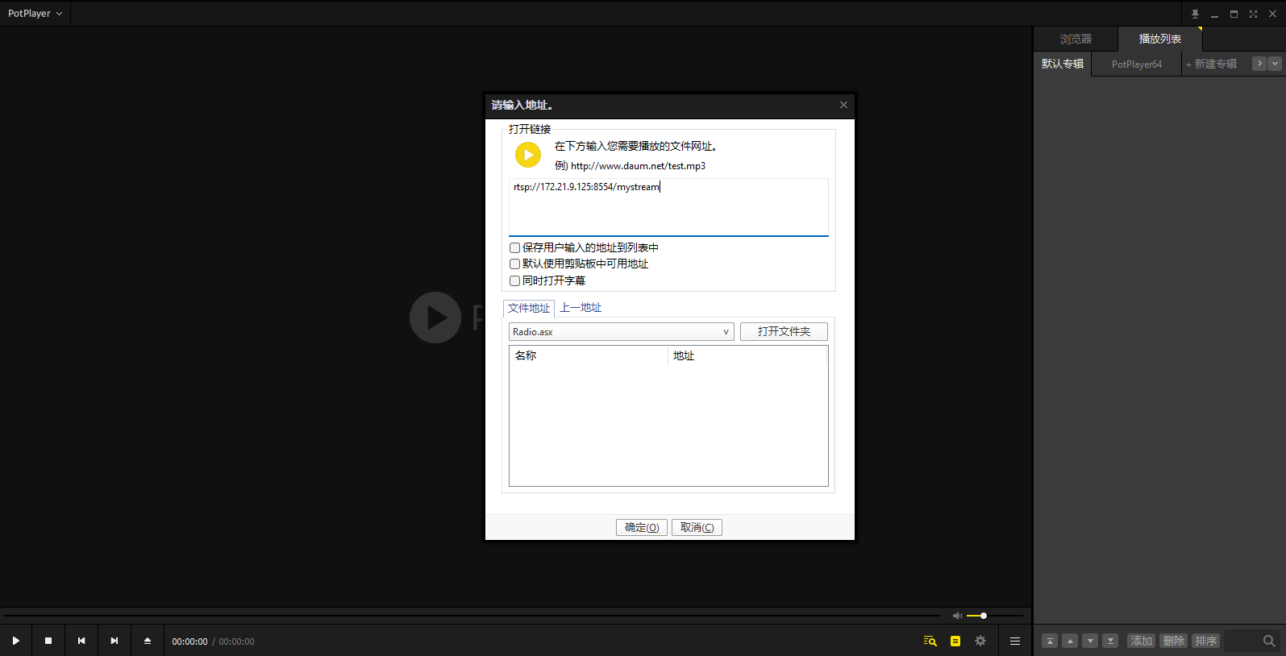Click the 名称 column header

[x=589, y=355]
